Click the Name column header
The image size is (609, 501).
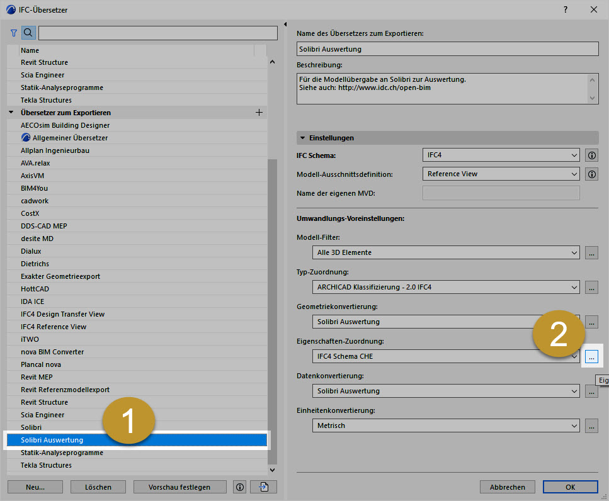tap(137, 50)
